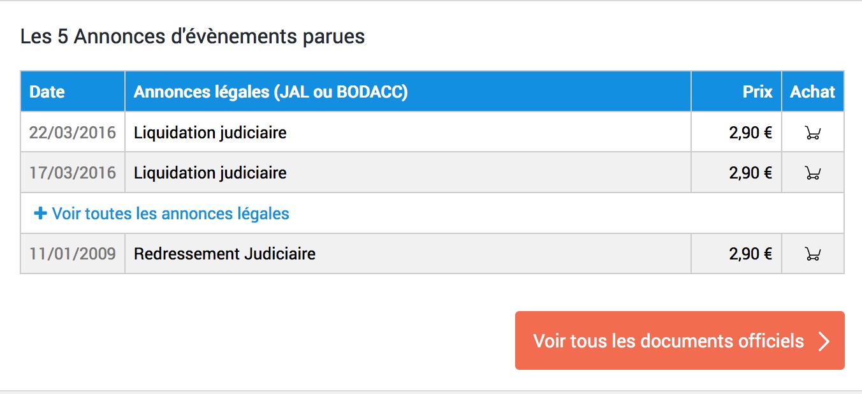This screenshot has height=394, width=862.
Task: Click the cart icon for the 22/03/2016 announcement
Action: 812,133
